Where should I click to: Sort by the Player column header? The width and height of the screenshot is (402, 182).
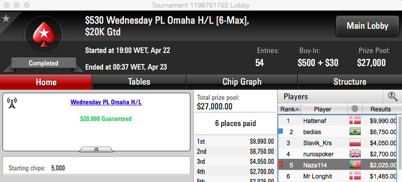pos(324,109)
